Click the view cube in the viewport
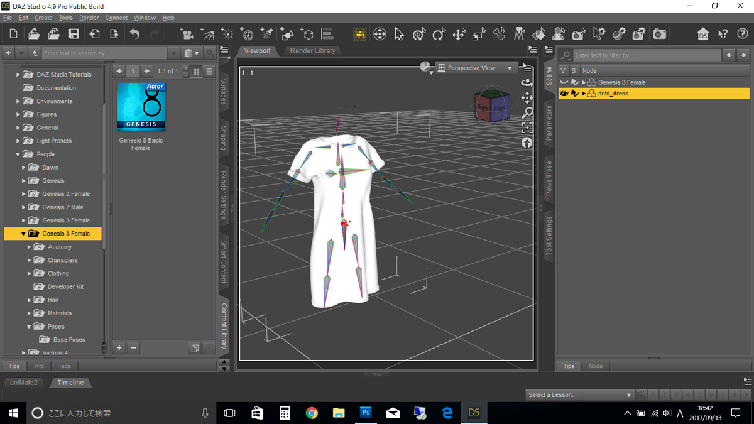Viewport: 754px width, 424px height. click(492, 106)
